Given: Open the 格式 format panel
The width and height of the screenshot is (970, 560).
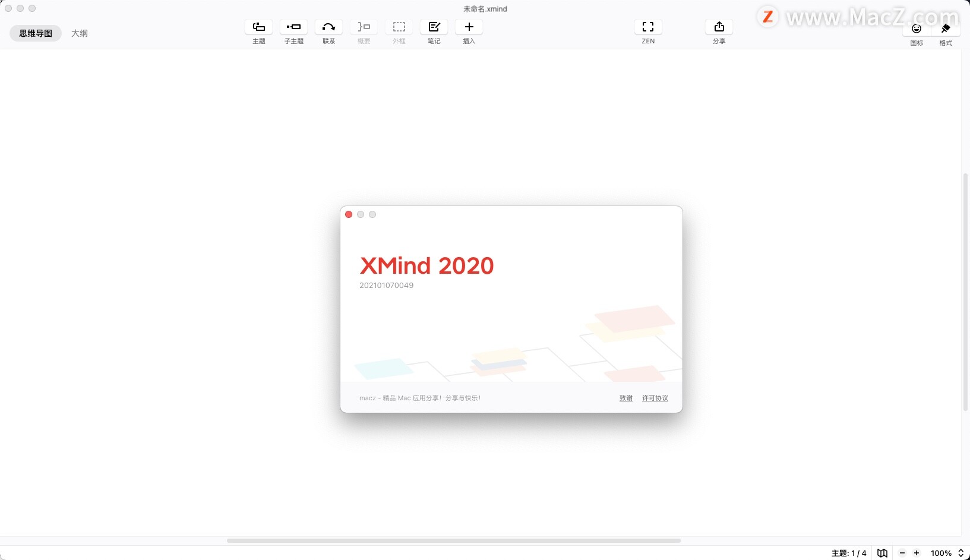Looking at the screenshot, I should pyautogui.click(x=946, y=29).
